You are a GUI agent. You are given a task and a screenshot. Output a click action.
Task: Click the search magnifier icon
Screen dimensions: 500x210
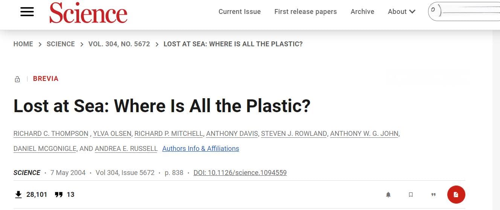(x=433, y=10)
